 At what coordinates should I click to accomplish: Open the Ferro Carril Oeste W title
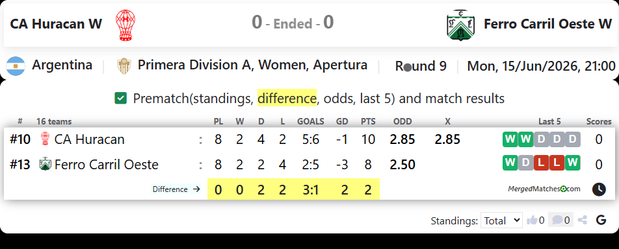[x=548, y=24]
